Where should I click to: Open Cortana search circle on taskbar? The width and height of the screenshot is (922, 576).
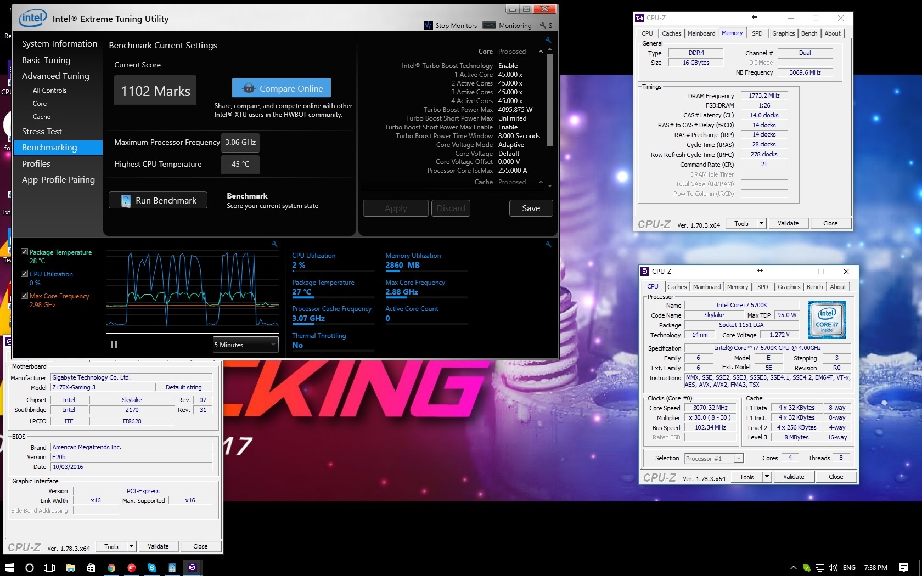click(30, 568)
